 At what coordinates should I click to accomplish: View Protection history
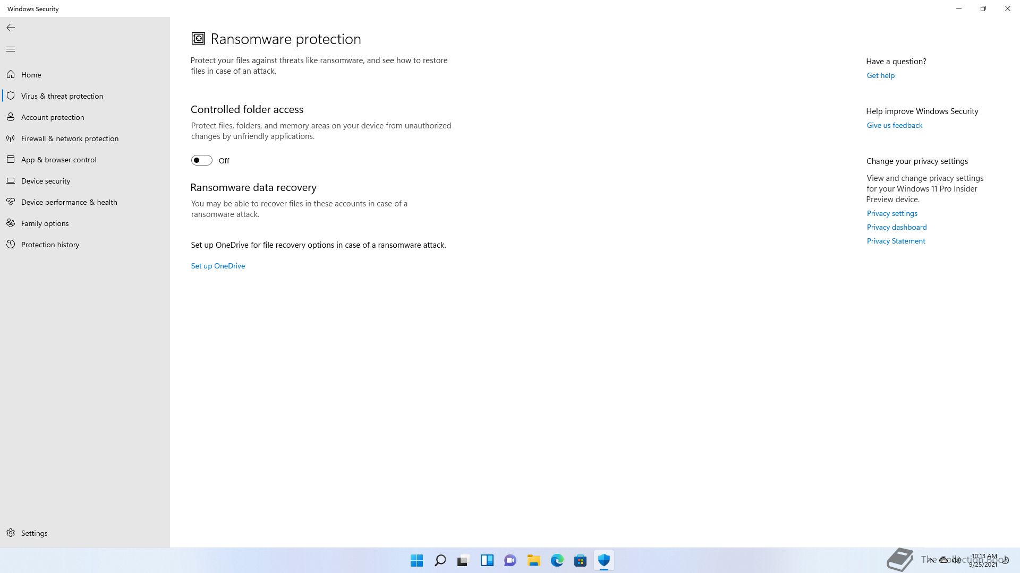(x=85, y=245)
